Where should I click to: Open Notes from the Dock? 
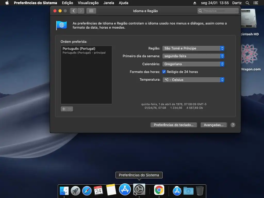111,189
